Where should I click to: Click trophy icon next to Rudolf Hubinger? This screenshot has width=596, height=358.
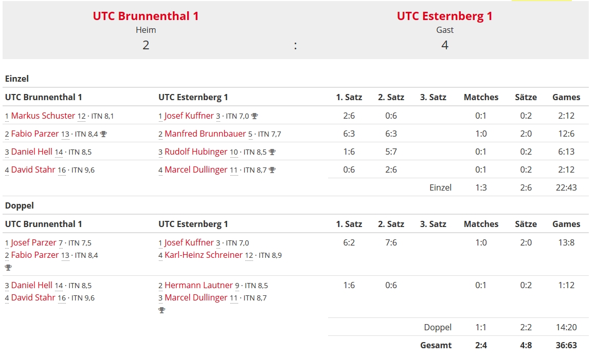coord(272,152)
